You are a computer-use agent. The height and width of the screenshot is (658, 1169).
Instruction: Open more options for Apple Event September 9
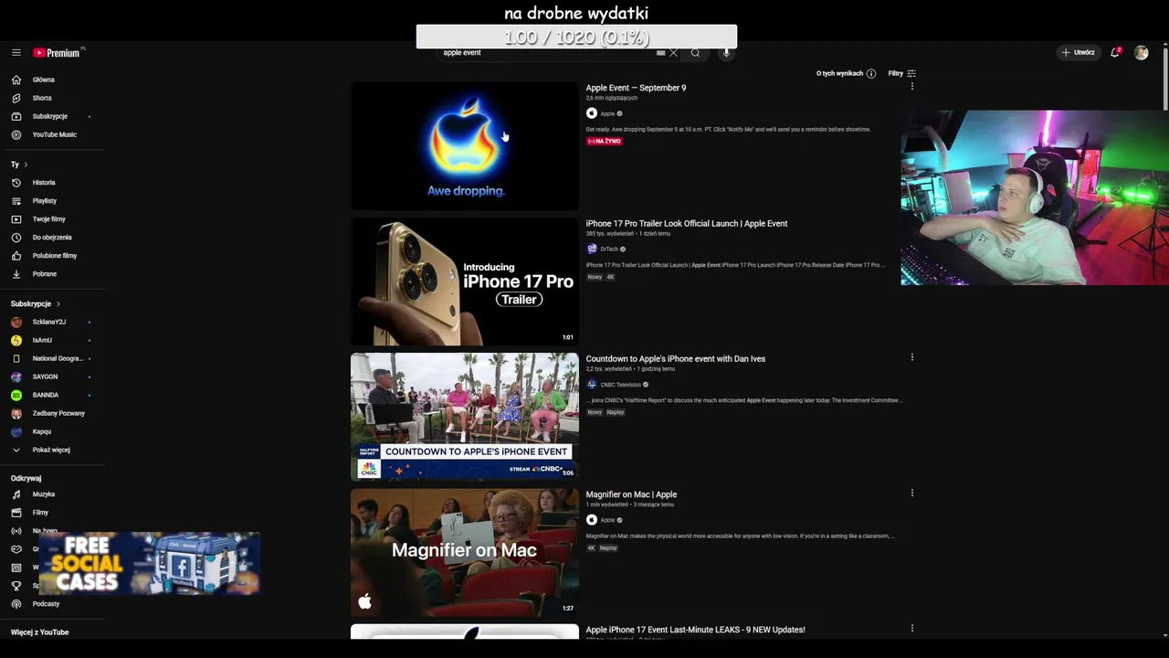tap(911, 86)
